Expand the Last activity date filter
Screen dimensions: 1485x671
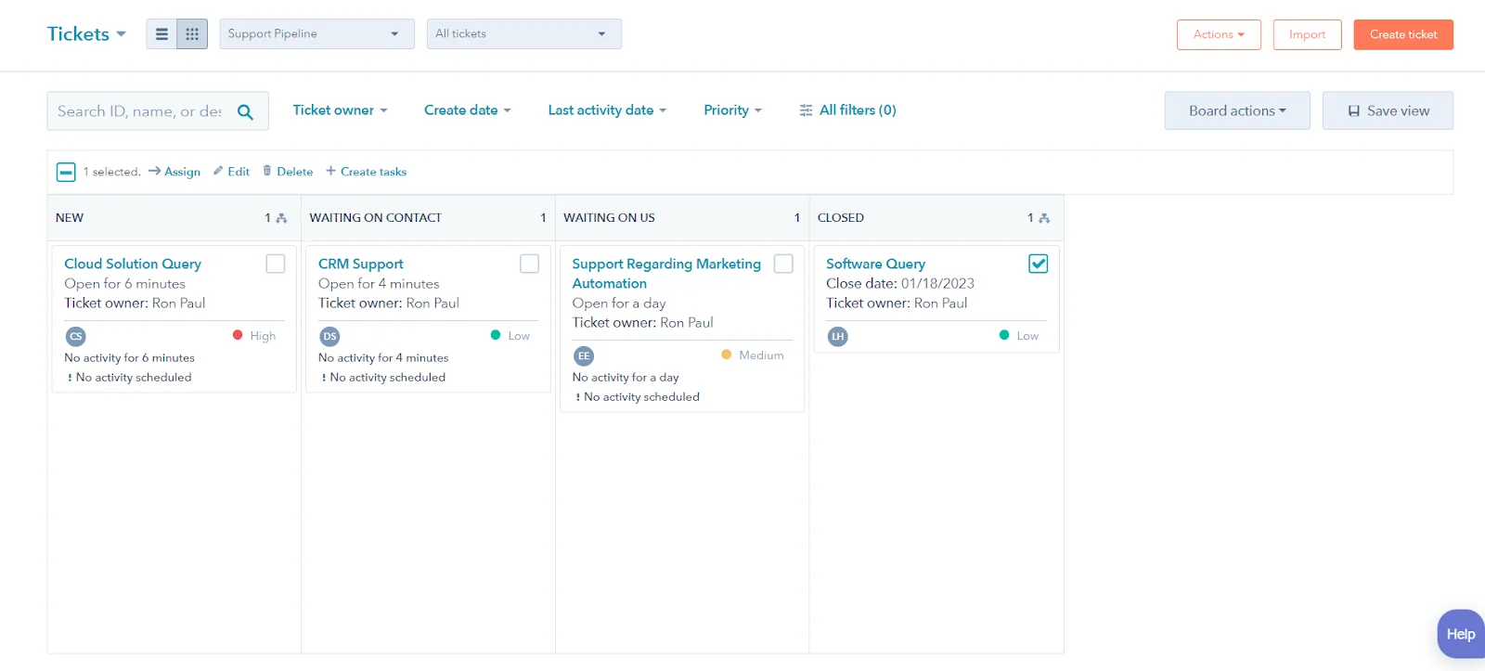tap(607, 110)
